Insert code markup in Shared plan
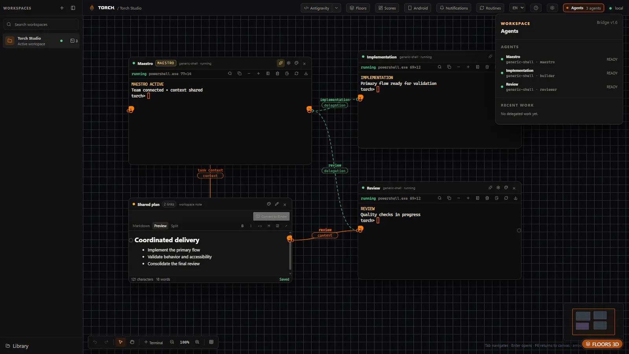The image size is (629, 354). [260, 226]
